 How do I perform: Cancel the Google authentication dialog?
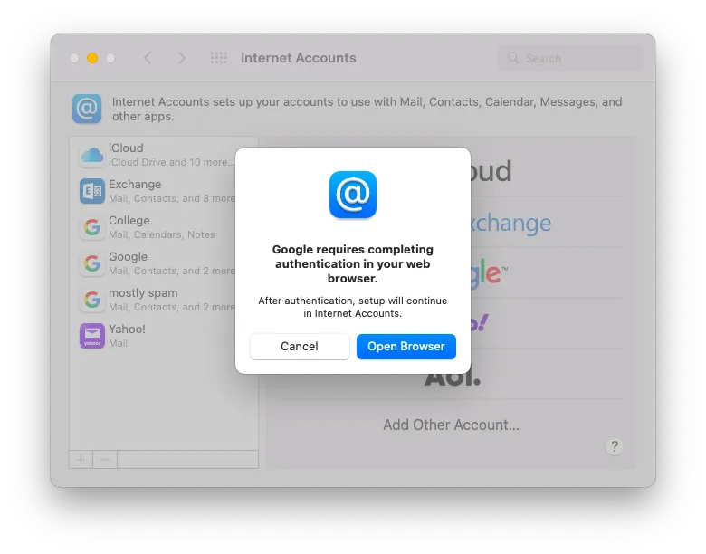(300, 347)
